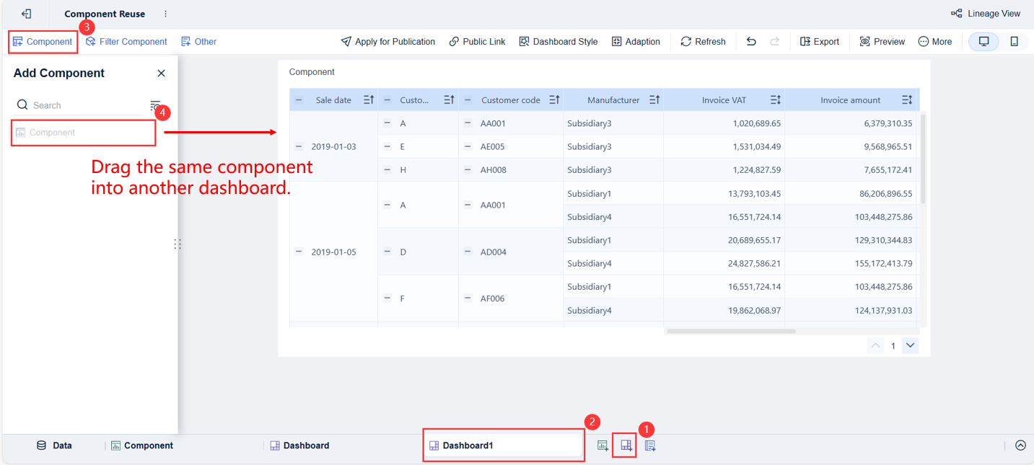Click the rightmost add icon after the dashboard icon
This screenshot has width=1034, height=465.
click(650, 446)
